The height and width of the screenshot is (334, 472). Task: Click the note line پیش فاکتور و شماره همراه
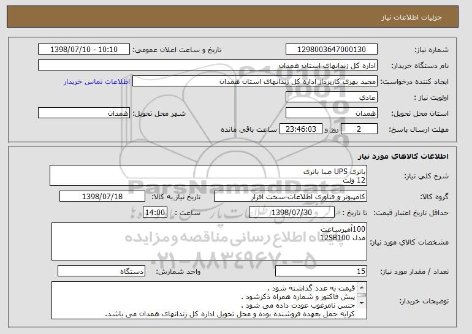pyautogui.click(x=298, y=297)
